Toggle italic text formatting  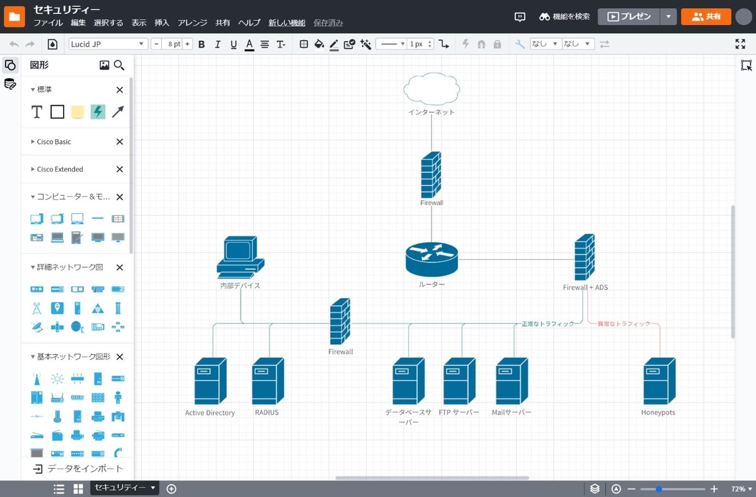(x=217, y=44)
